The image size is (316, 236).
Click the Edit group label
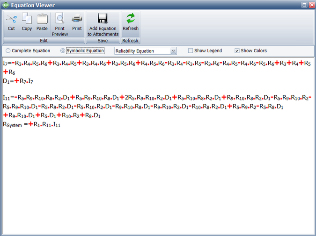pos(44,41)
